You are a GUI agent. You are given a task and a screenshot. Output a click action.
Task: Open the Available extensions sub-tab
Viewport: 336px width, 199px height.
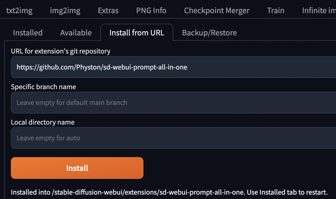pyautogui.click(x=76, y=33)
